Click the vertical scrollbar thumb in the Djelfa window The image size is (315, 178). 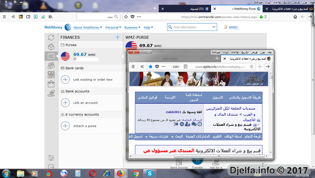[x=271, y=77]
